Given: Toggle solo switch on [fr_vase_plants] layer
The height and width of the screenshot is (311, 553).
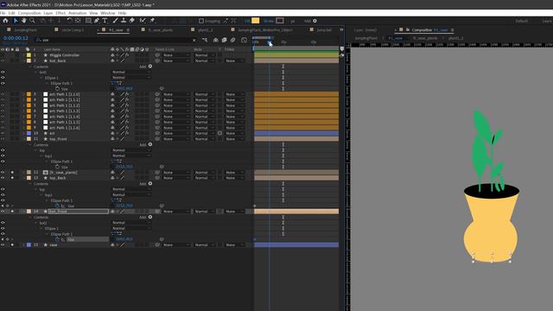Looking at the screenshot, I should pos(12,173).
